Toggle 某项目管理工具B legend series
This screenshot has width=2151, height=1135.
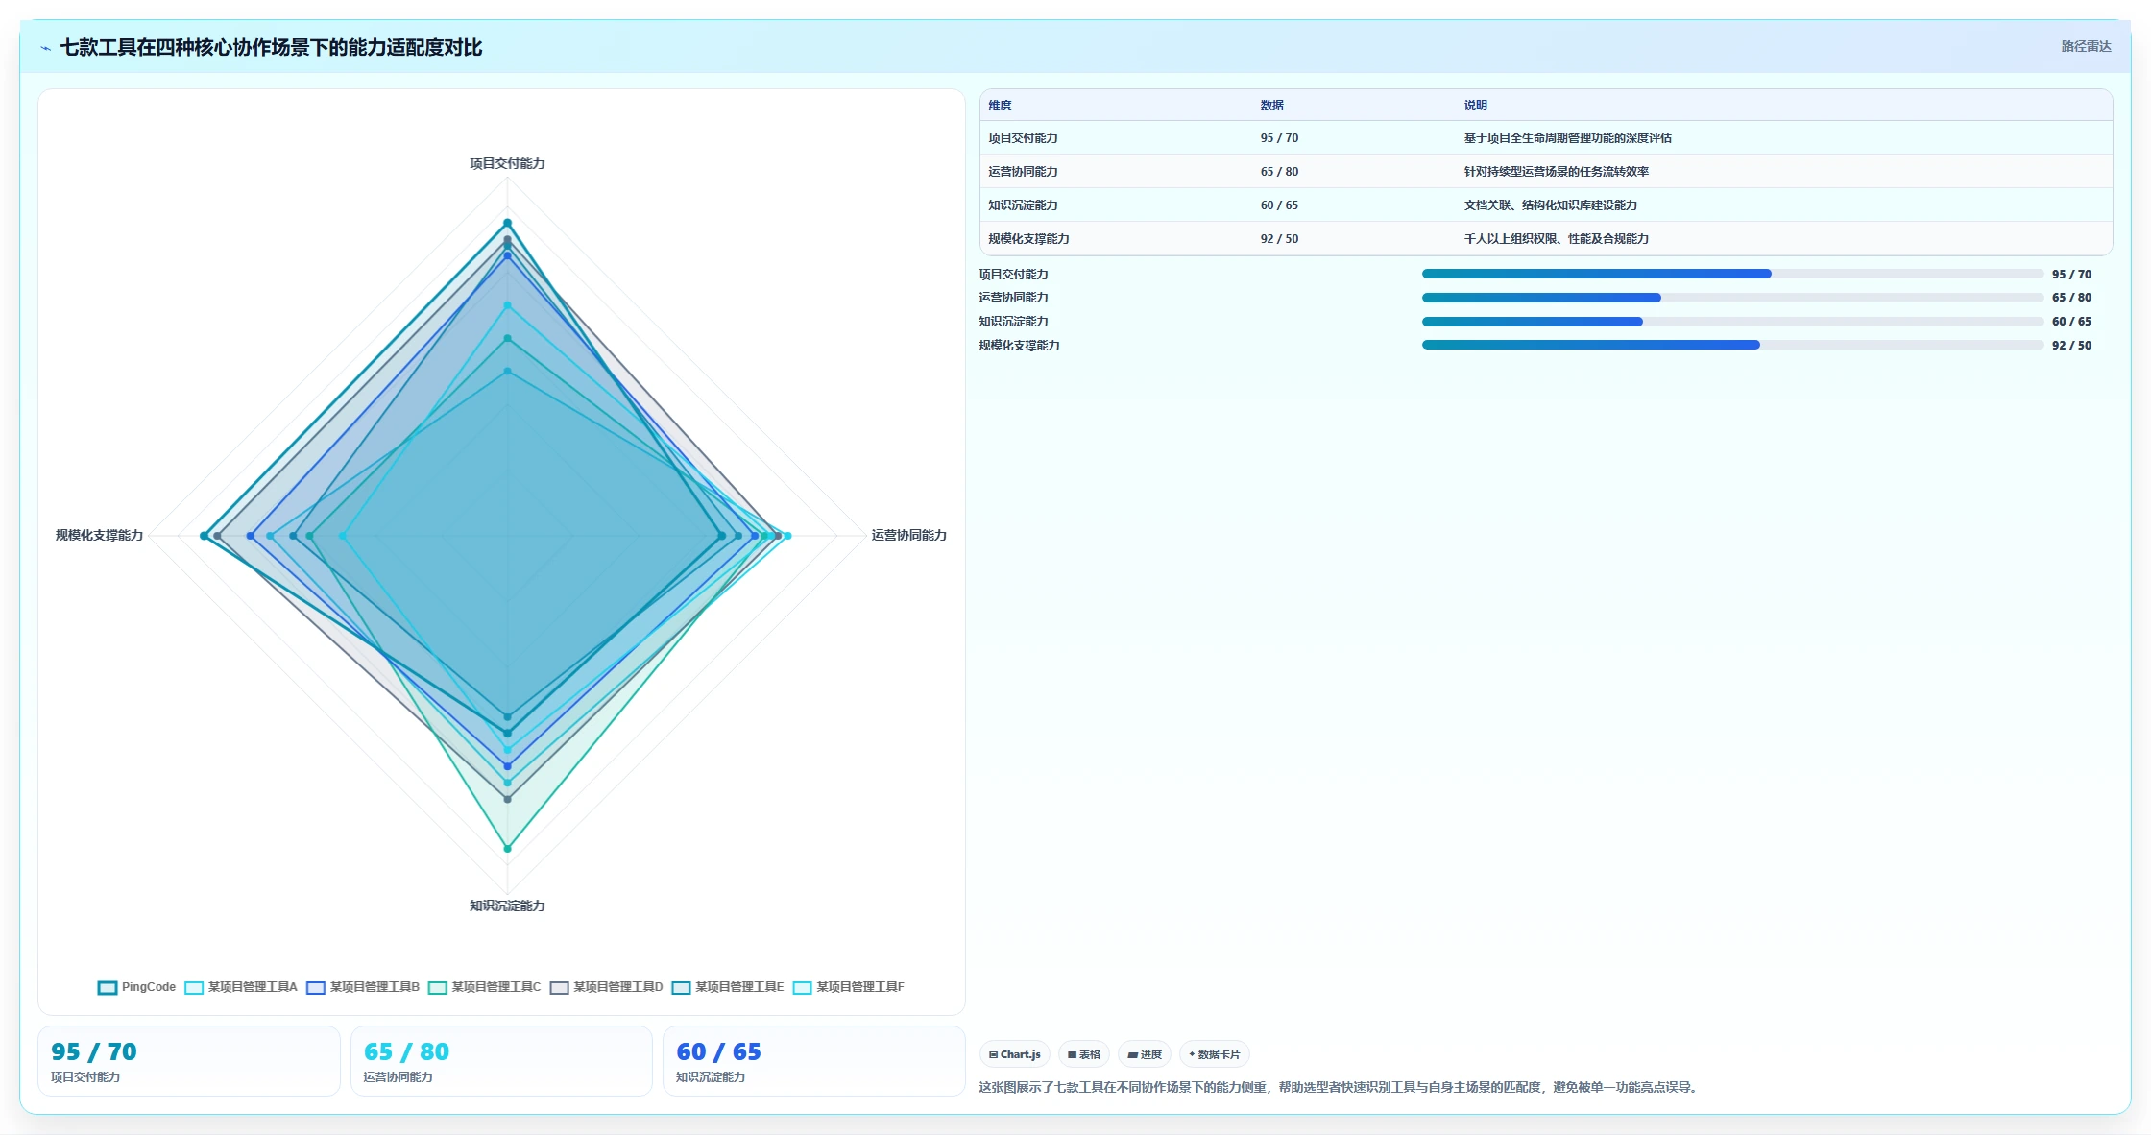pos(363,987)
